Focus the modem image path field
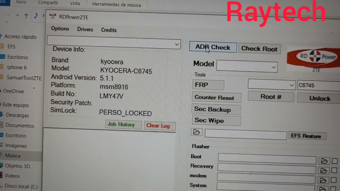The height and width of the screenshot is (191, 340). tap(266, 178)
